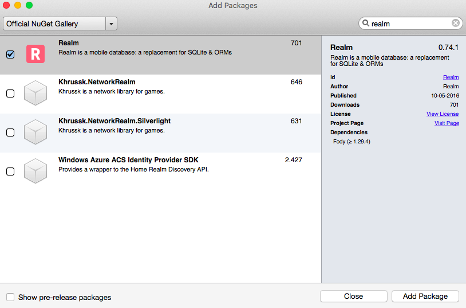This screenshot has width=466, height=308.
Task: Enable Show pre-release packages
Action: pyautogui.click(x=10, y=297)
